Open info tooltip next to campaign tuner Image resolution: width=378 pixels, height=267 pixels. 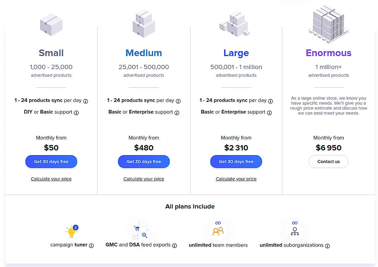click(x=91, y=246)
